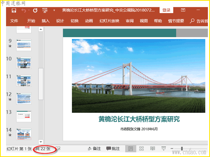Viewport: 210px width, 157px height.
Task: Switch to the 视图 view tab
Action: pos(144,21)
